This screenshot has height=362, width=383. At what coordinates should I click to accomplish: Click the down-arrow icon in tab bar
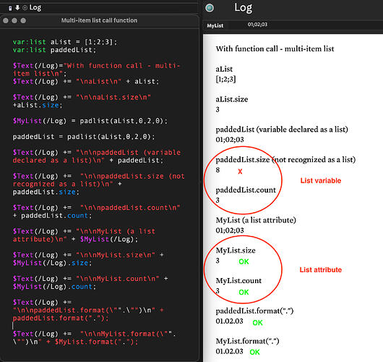click(x=17, y=7)
